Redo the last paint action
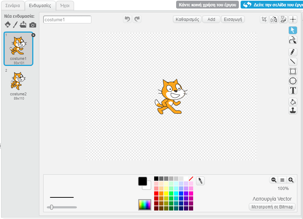 137,19
